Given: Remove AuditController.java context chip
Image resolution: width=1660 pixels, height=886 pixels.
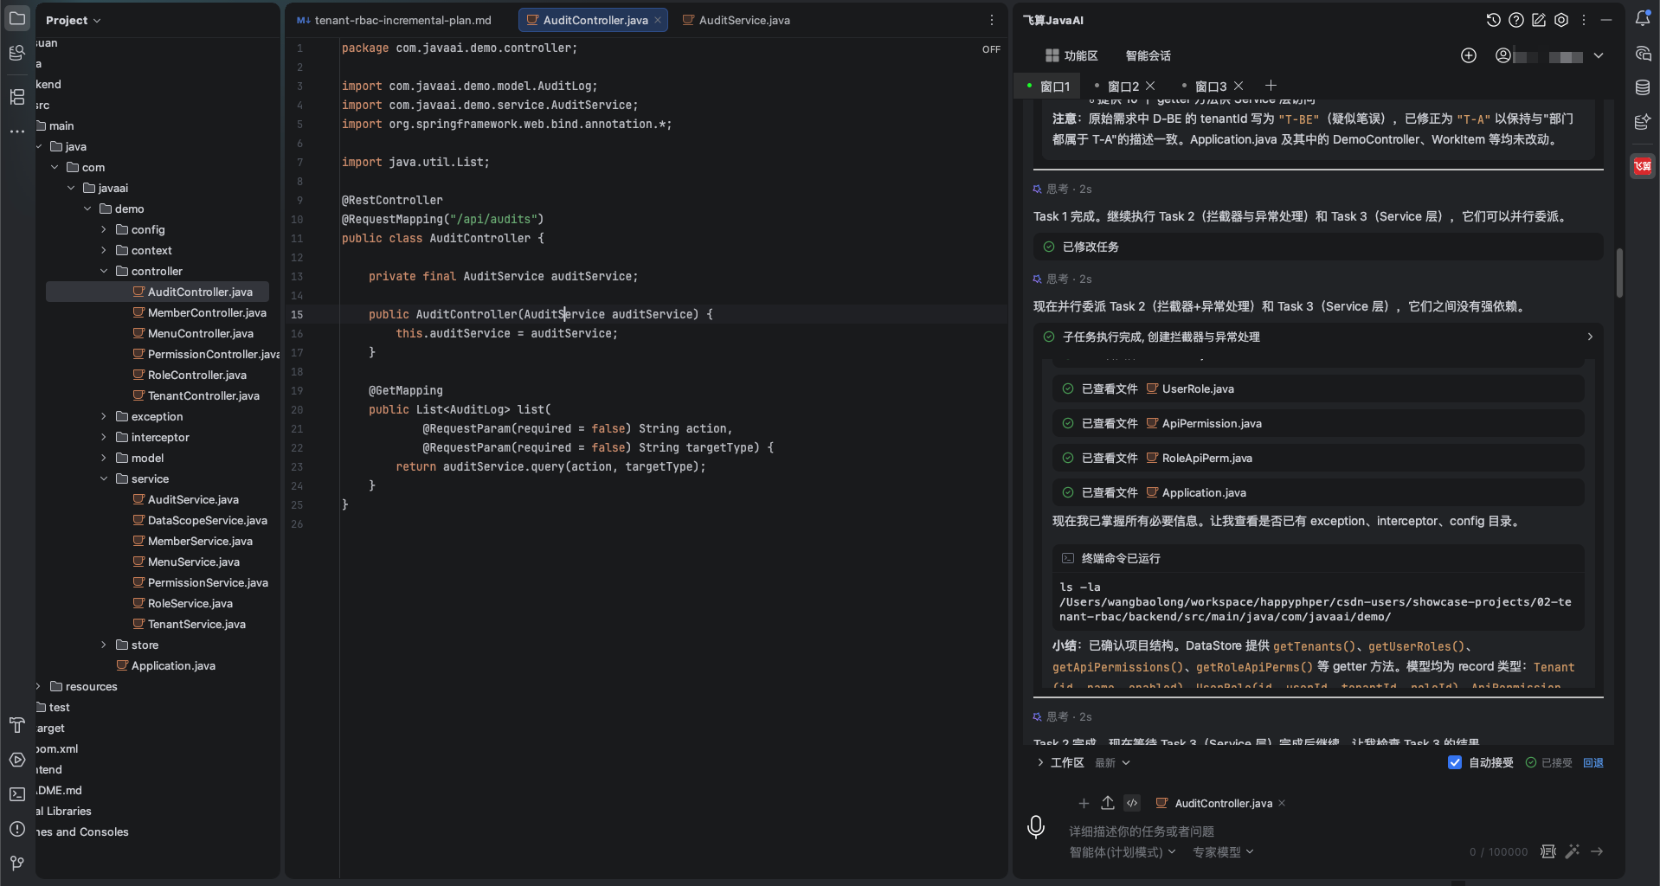Looking at the screenshot, I should (1282, 803).
